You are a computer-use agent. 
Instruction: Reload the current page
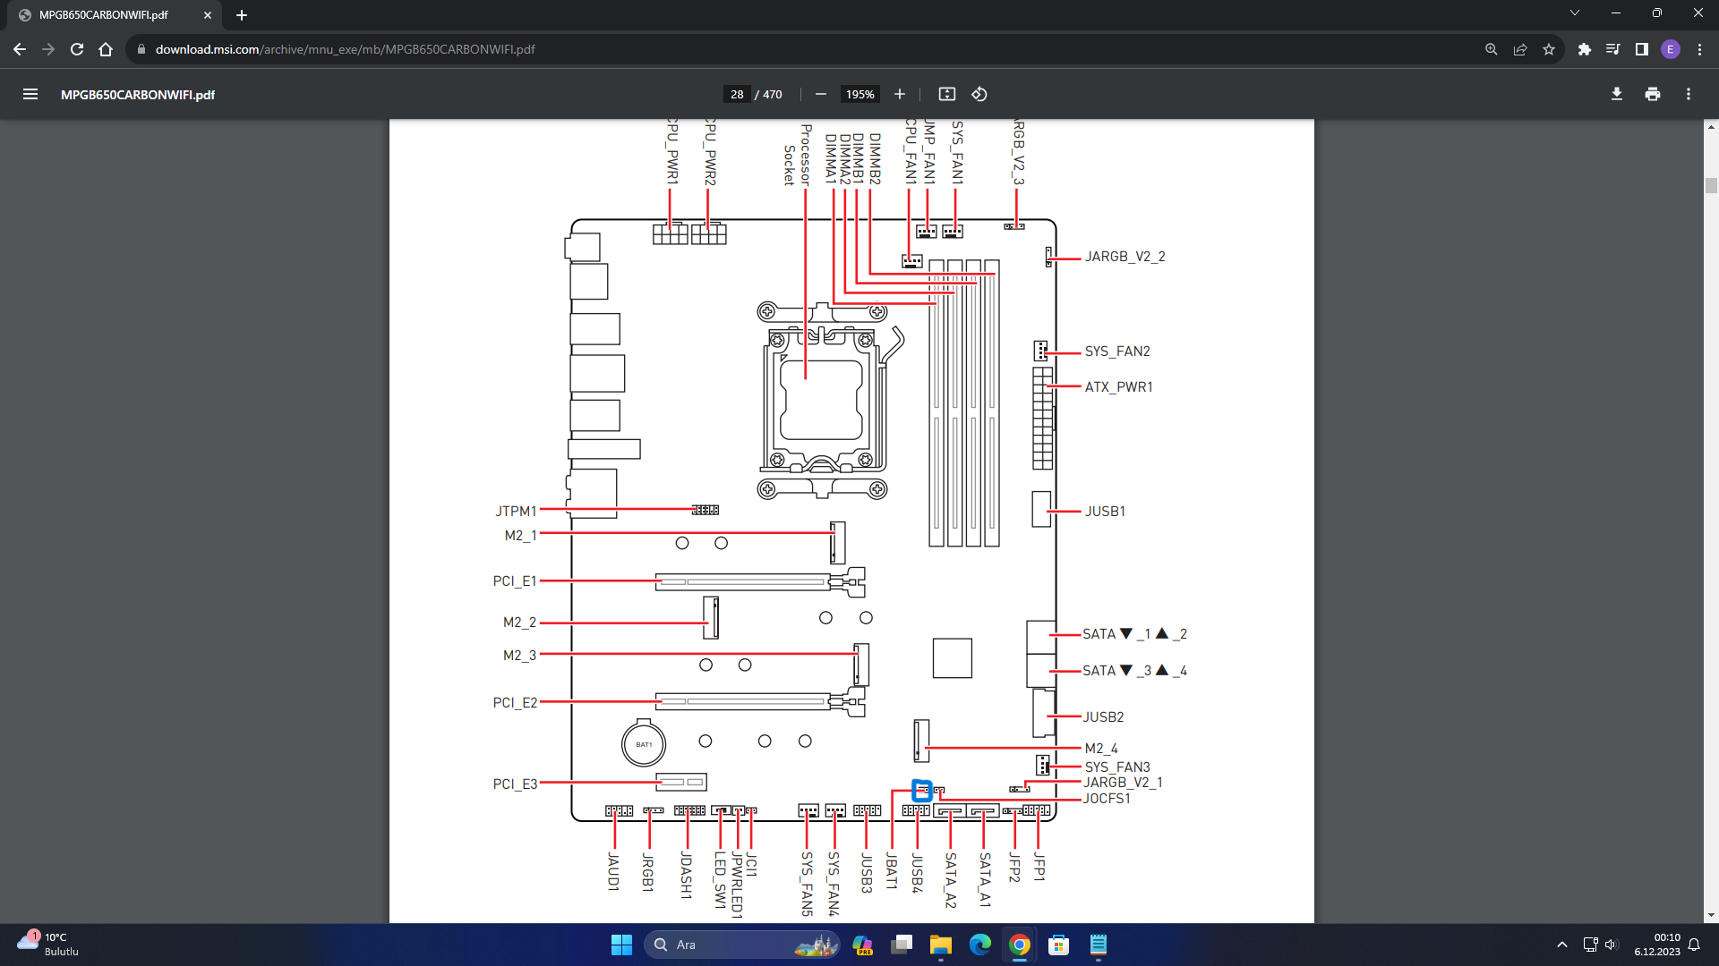pyautogui.click(x=77, y=49)
